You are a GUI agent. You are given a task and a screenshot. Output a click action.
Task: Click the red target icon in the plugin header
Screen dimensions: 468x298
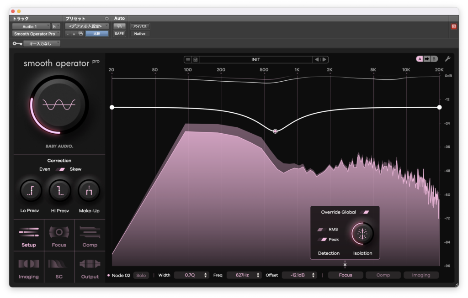pos(454,26)
